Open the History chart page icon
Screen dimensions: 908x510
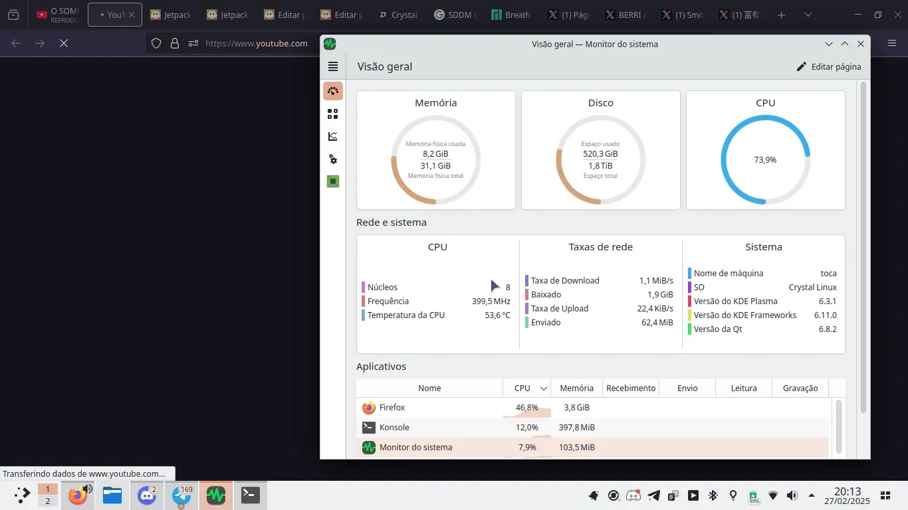[x=333, y=137]
